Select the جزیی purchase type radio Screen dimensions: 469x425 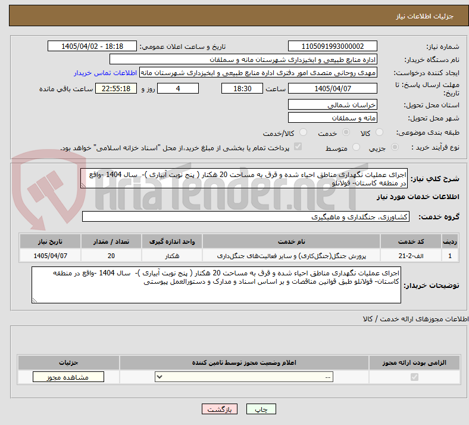(395, 147)
